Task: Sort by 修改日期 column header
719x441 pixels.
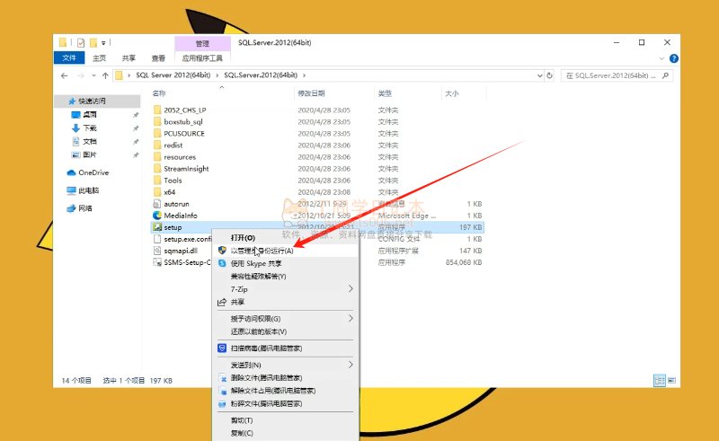Action: coord(311,93)
